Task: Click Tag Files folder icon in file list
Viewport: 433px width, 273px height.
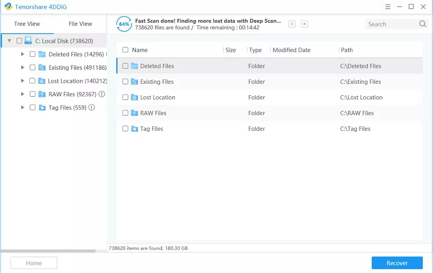Action: pyautogui.click(x=134, y=129)
